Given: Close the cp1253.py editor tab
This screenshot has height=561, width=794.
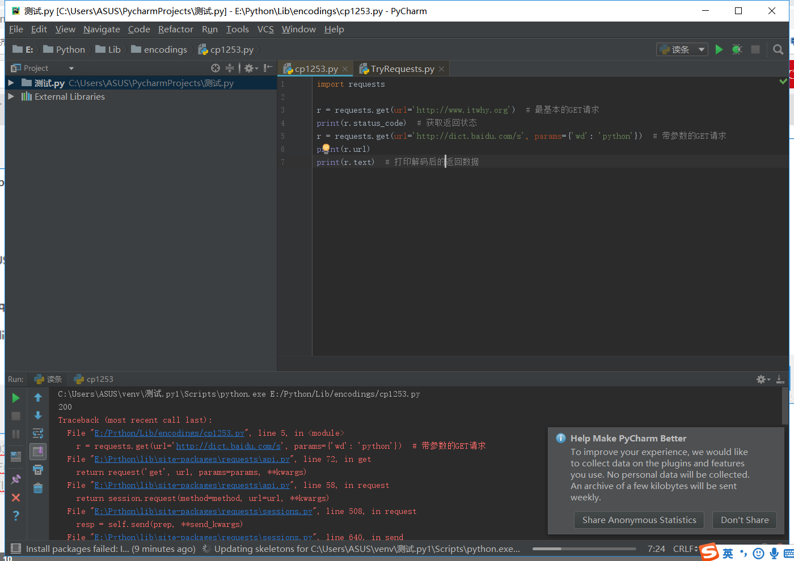Looking at the screenshot, I should (345, 69).
